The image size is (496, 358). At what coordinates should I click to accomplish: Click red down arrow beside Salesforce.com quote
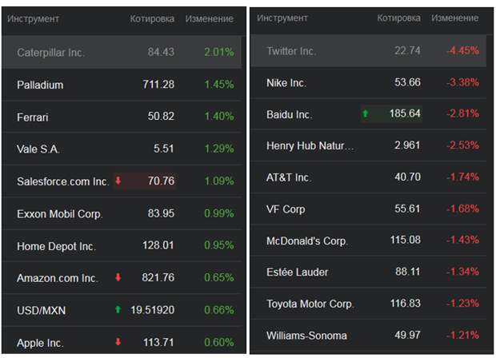click(118, 181)
